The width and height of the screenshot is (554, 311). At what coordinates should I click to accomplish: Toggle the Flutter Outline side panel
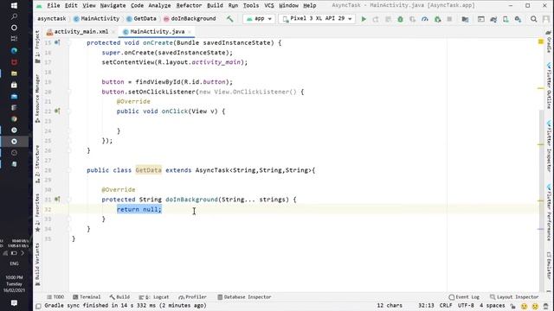(x=549, y=86)
